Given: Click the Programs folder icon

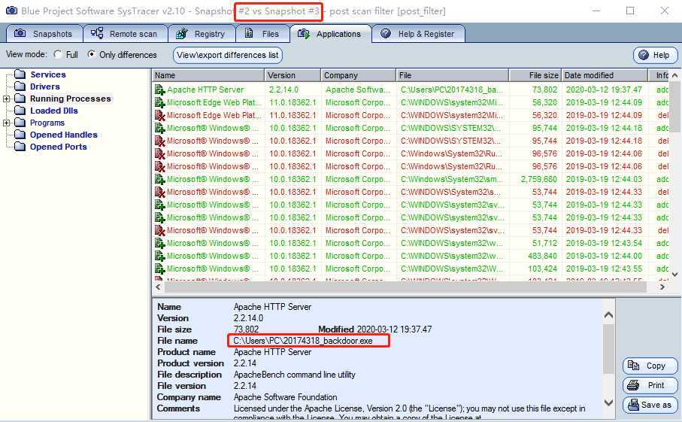Looking at the screenshot, I should click(20, 123).
